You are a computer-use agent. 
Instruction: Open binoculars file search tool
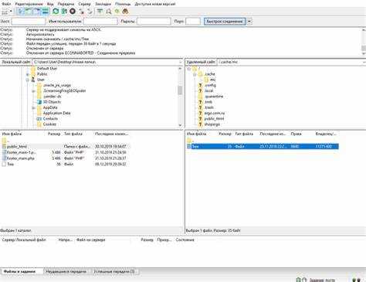pyautogui.click(x=125, y=12)
